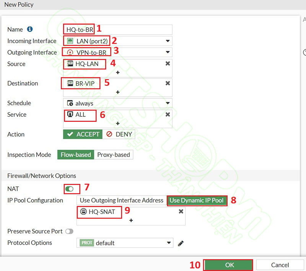The width and height of the screenshot is (306, 271).
Task: Expand the Schedule dropdown
Action: pyautogui.click(x=168, y=103)
